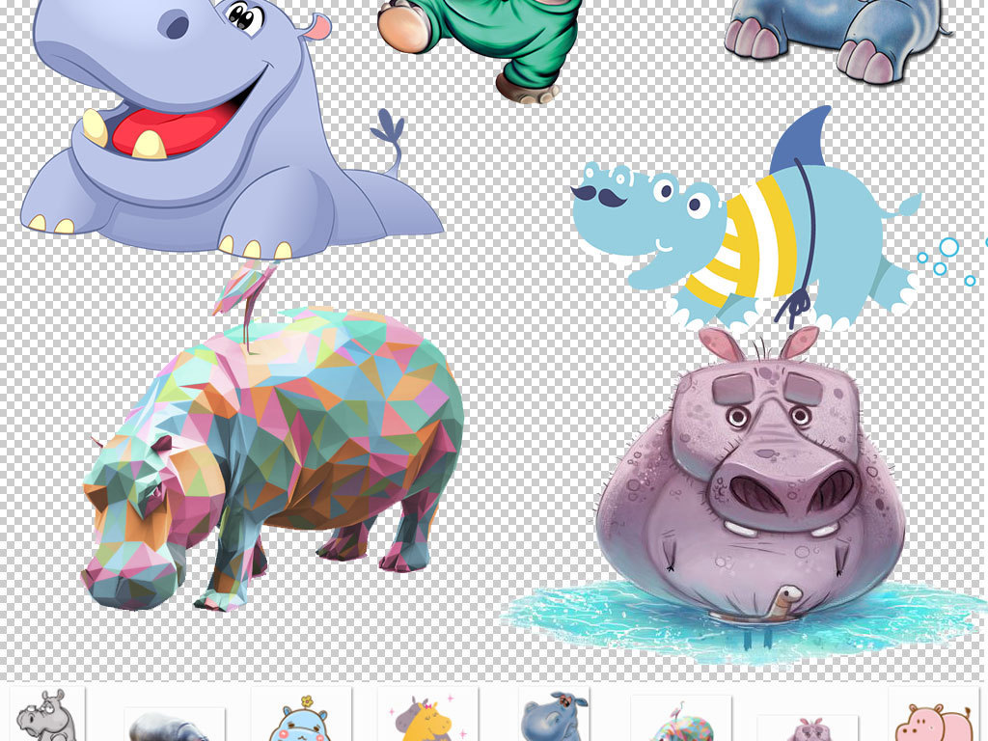Open the blue-gray hippo head thumbnail
This screenshot has width=988, height=741.
point(554,714)
